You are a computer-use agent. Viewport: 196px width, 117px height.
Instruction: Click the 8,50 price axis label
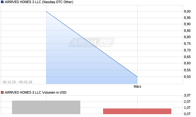[187, 77]
